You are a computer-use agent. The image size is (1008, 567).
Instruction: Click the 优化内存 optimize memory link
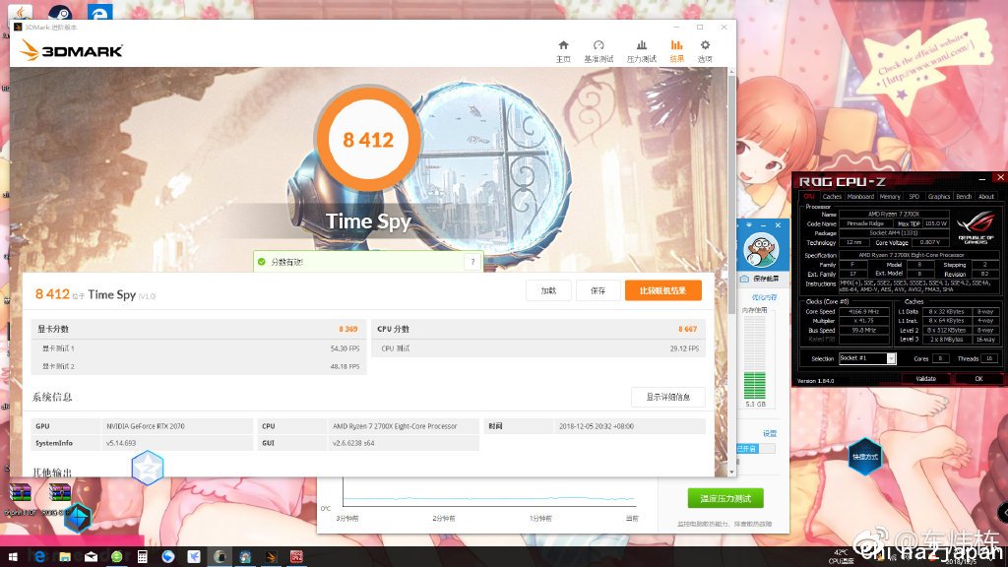(764, 297)
